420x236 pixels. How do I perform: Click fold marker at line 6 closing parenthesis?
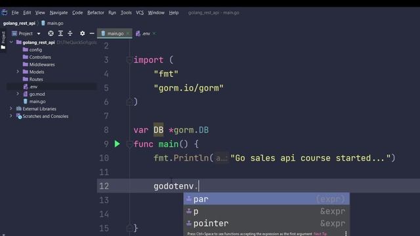click(x=129, y=102)
